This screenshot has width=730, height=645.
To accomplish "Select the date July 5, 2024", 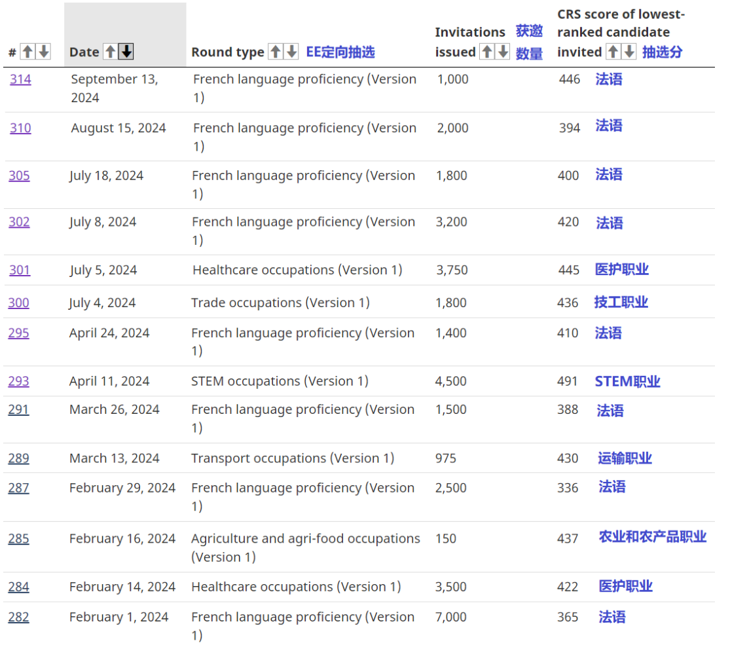I will pyautogui.click(x=103, y=270).
